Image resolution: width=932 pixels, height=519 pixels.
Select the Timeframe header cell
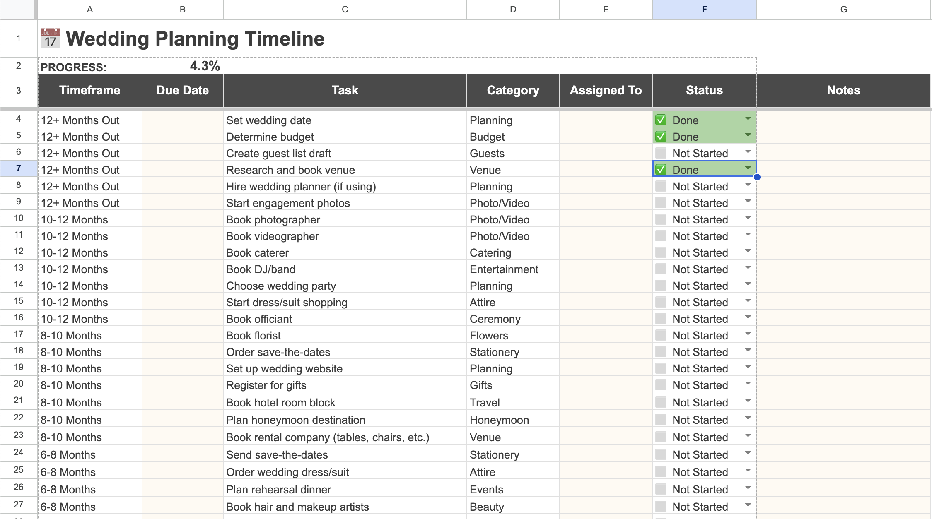[89, 90]
